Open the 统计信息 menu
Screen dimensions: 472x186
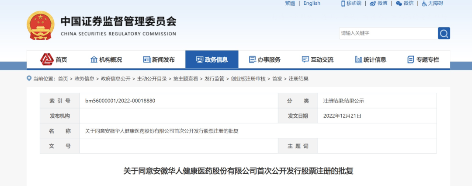click(370, 60)
